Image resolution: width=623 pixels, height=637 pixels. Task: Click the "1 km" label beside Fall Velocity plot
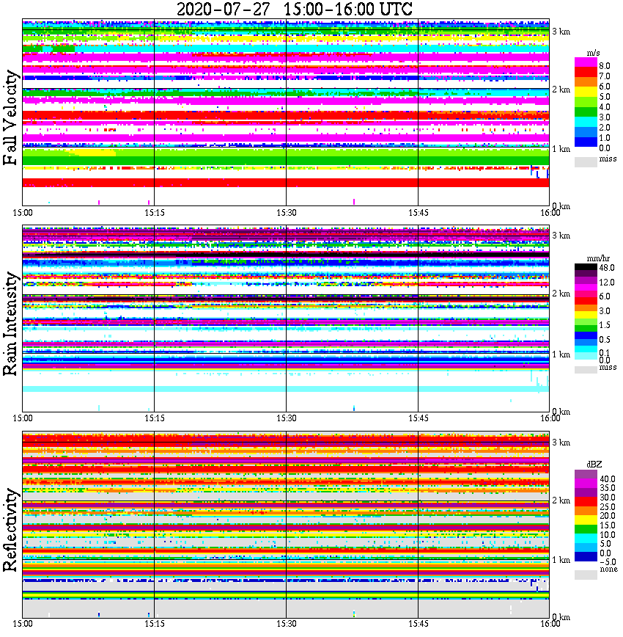561,149
